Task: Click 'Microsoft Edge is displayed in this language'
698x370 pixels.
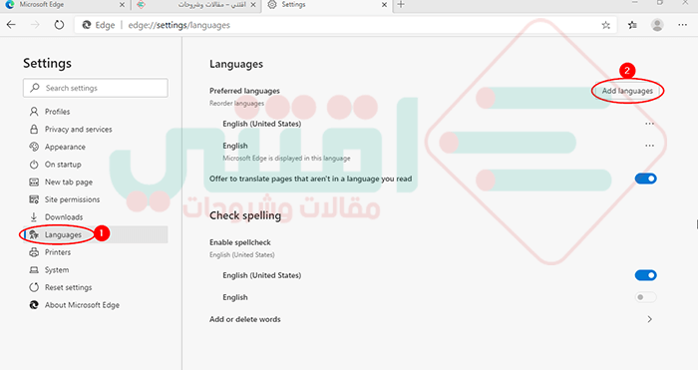Action: coord(286,158)
